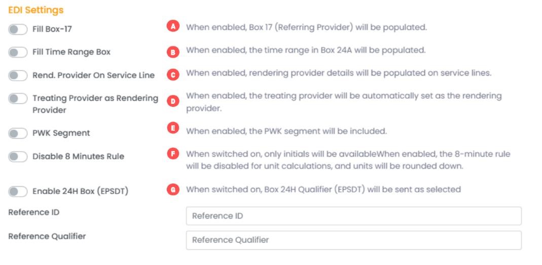This screenshot has width=542, height=265.
Task: Click the red letter G marker icon
Action: (x=173, y=190)
